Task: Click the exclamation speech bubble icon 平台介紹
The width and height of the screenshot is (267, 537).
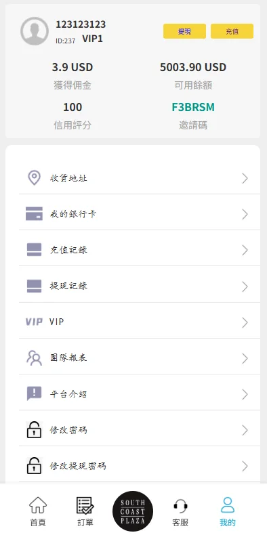Action: (x=34, y=394)
